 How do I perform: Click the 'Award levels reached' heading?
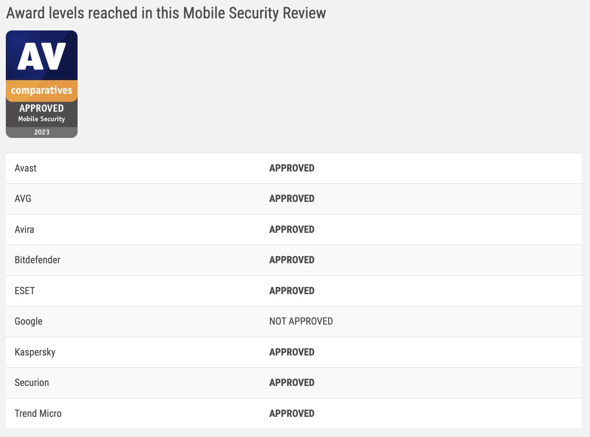(166, 13)
